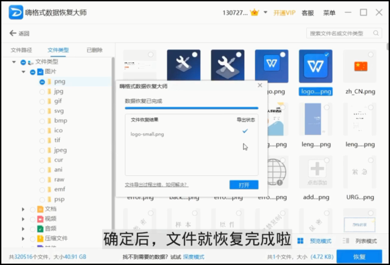The image size is (390, 265).
Task: Click the list icon of 列表模式
Action: pyautogui.click(x=346, y=241)
